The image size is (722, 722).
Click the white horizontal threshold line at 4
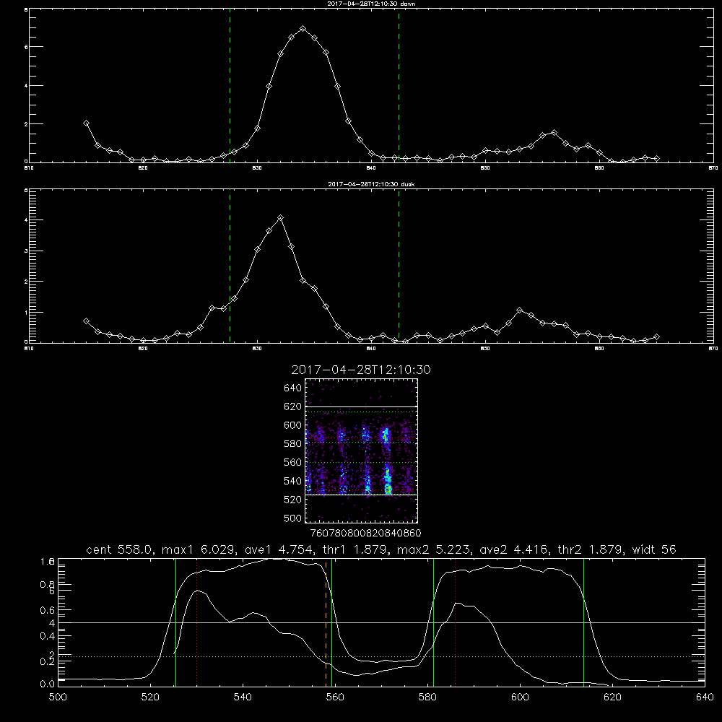[381, 622]
